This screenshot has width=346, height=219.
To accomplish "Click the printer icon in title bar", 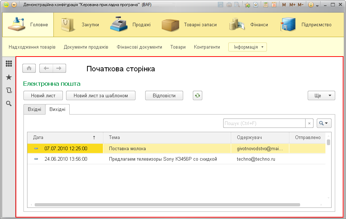I will 229,5.
